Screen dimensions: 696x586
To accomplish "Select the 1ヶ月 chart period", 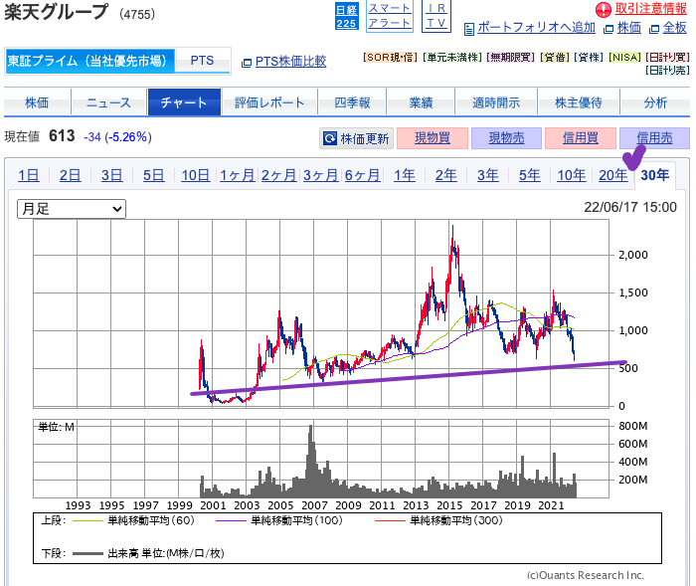I will [238, 175].
